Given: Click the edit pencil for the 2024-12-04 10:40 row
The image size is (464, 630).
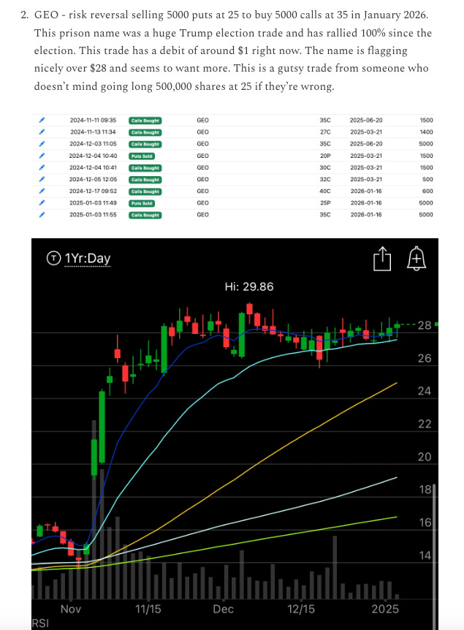Looking at the screenshot, I should 42,156.
